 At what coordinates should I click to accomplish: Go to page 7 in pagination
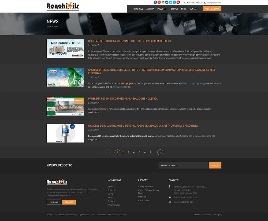(150, 152)
